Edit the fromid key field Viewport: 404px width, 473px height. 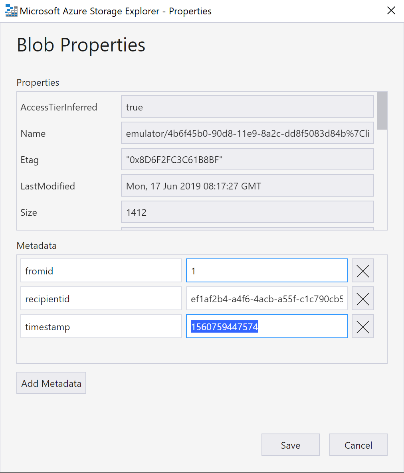101,270
